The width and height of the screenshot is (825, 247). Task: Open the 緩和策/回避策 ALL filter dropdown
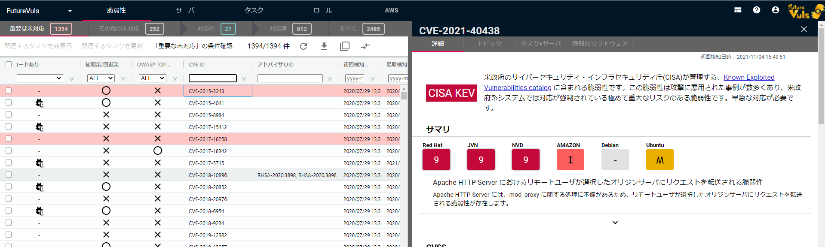[x=101, y=78]
